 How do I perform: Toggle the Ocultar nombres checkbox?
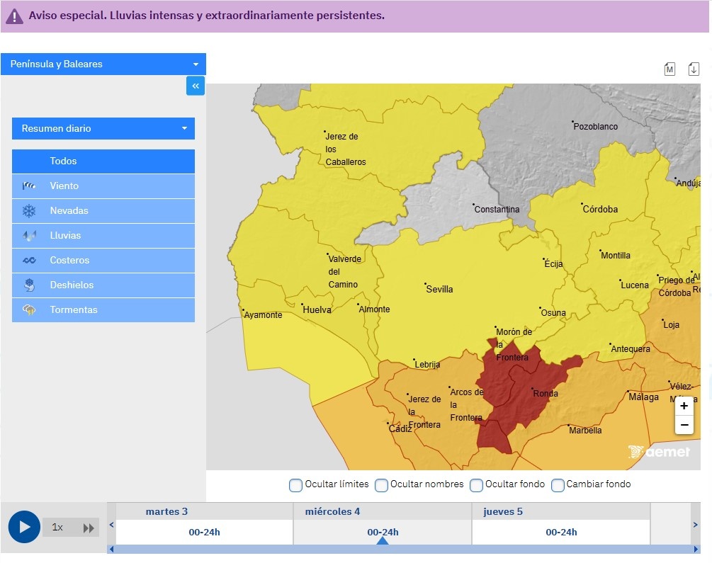pos(381,485)
